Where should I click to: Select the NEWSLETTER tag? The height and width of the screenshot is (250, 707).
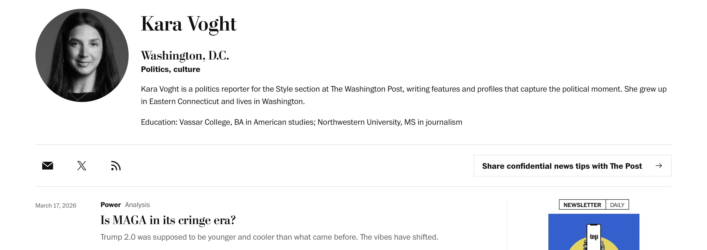582,205
